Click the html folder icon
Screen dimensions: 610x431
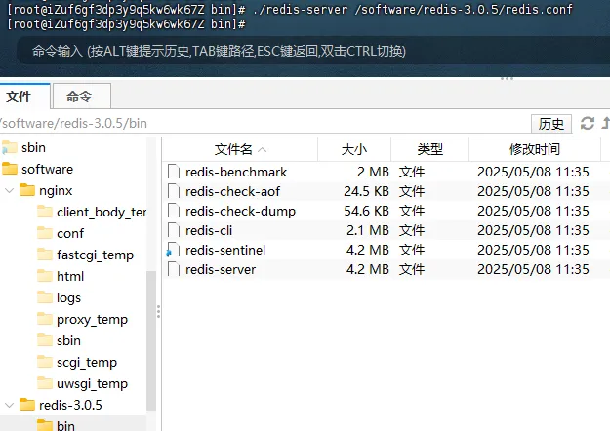(x=45, y=276)
